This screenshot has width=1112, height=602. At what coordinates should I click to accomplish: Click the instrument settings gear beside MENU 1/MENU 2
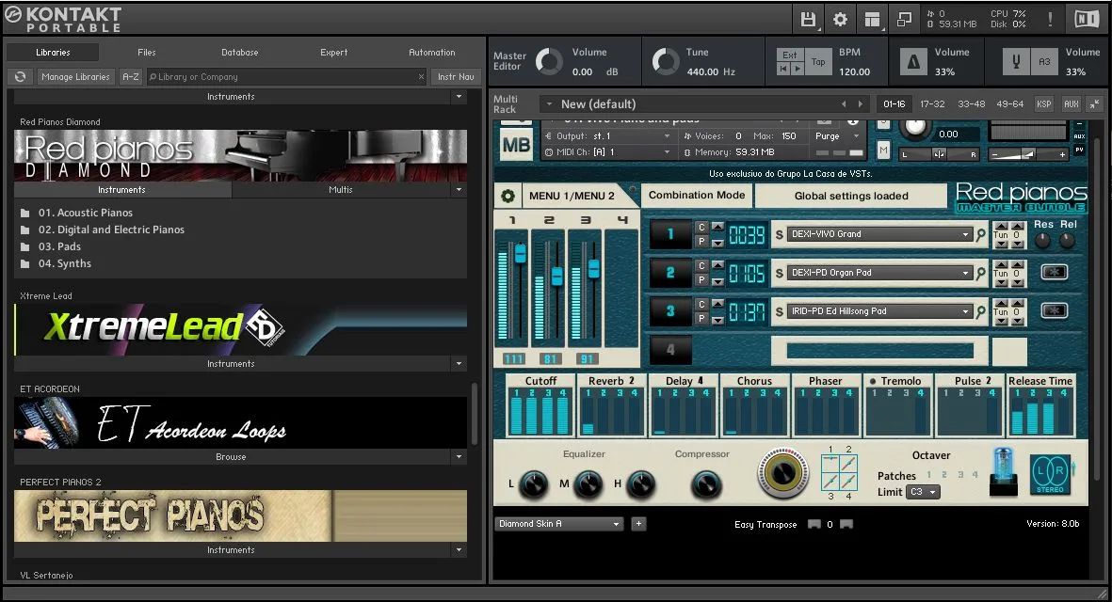pyautogui.click(x=508, y=196)
